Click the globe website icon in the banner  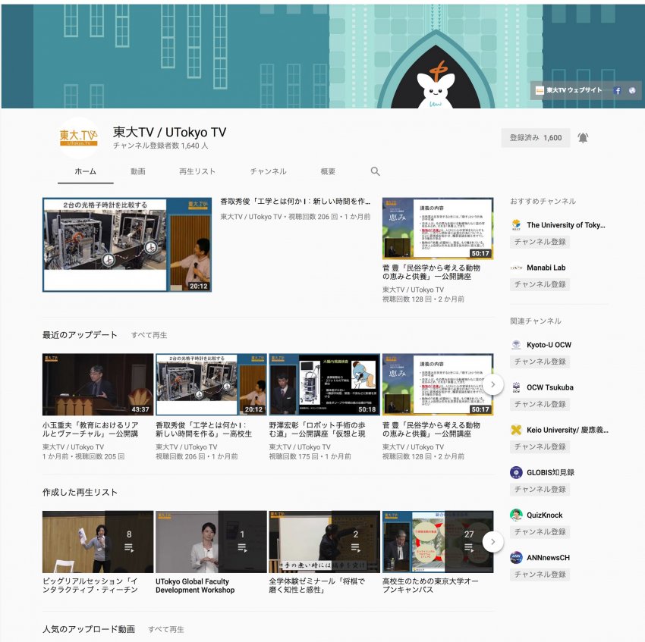[632, 90]
